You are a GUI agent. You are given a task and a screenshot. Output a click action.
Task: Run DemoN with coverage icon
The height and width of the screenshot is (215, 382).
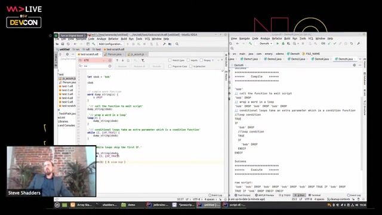click(x=288, y=44)
